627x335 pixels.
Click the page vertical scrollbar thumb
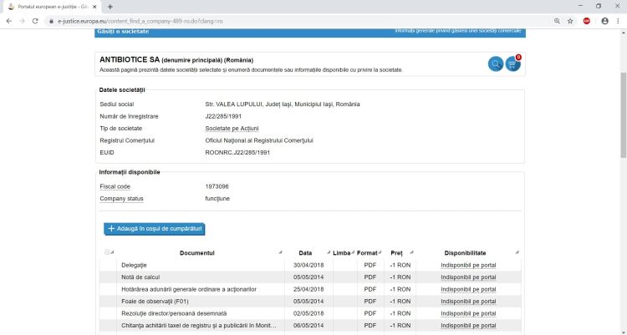(x=623, y=117)
